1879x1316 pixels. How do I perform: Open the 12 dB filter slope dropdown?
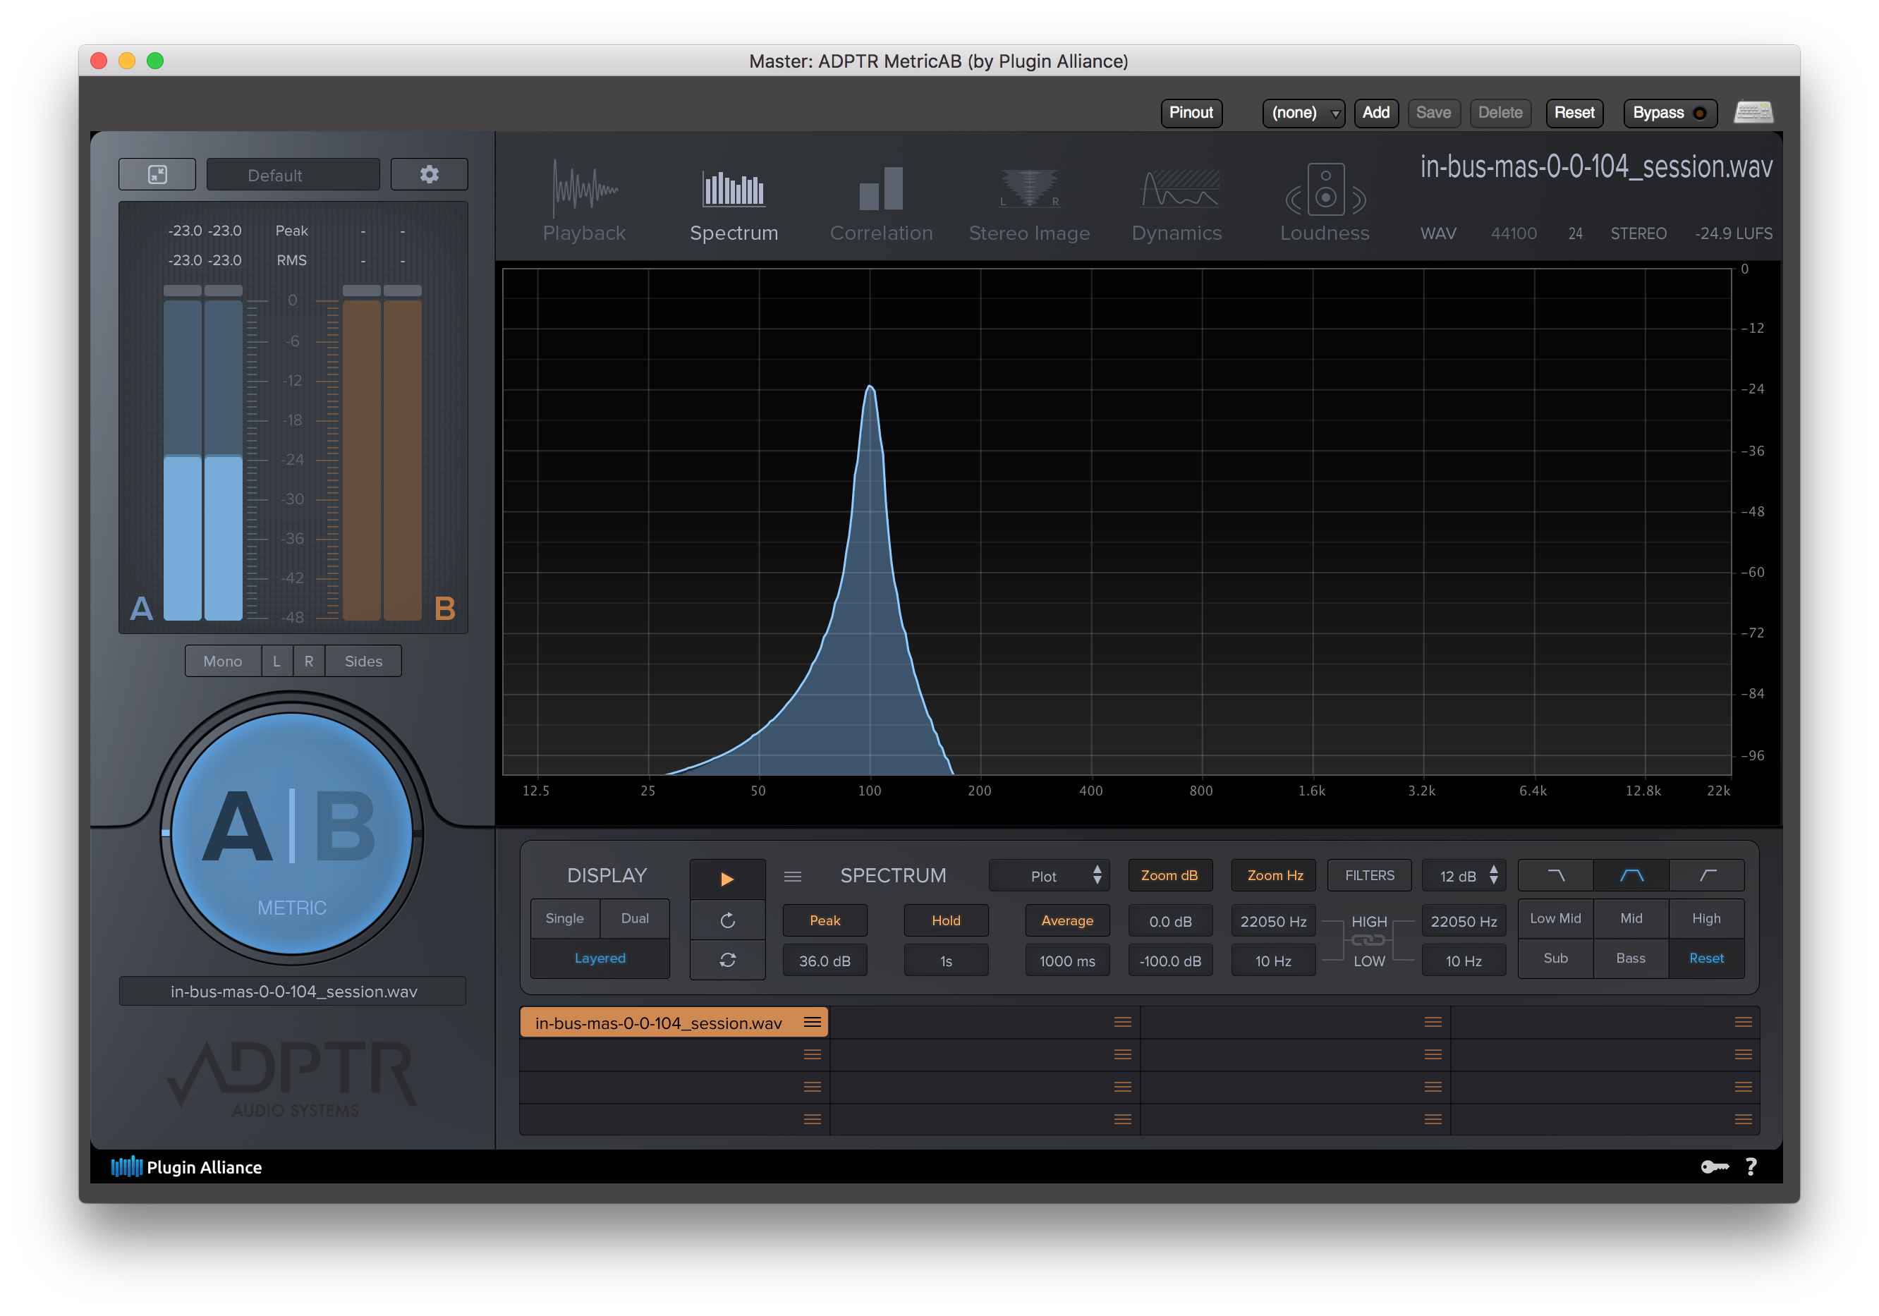[x=1464, y=876]
